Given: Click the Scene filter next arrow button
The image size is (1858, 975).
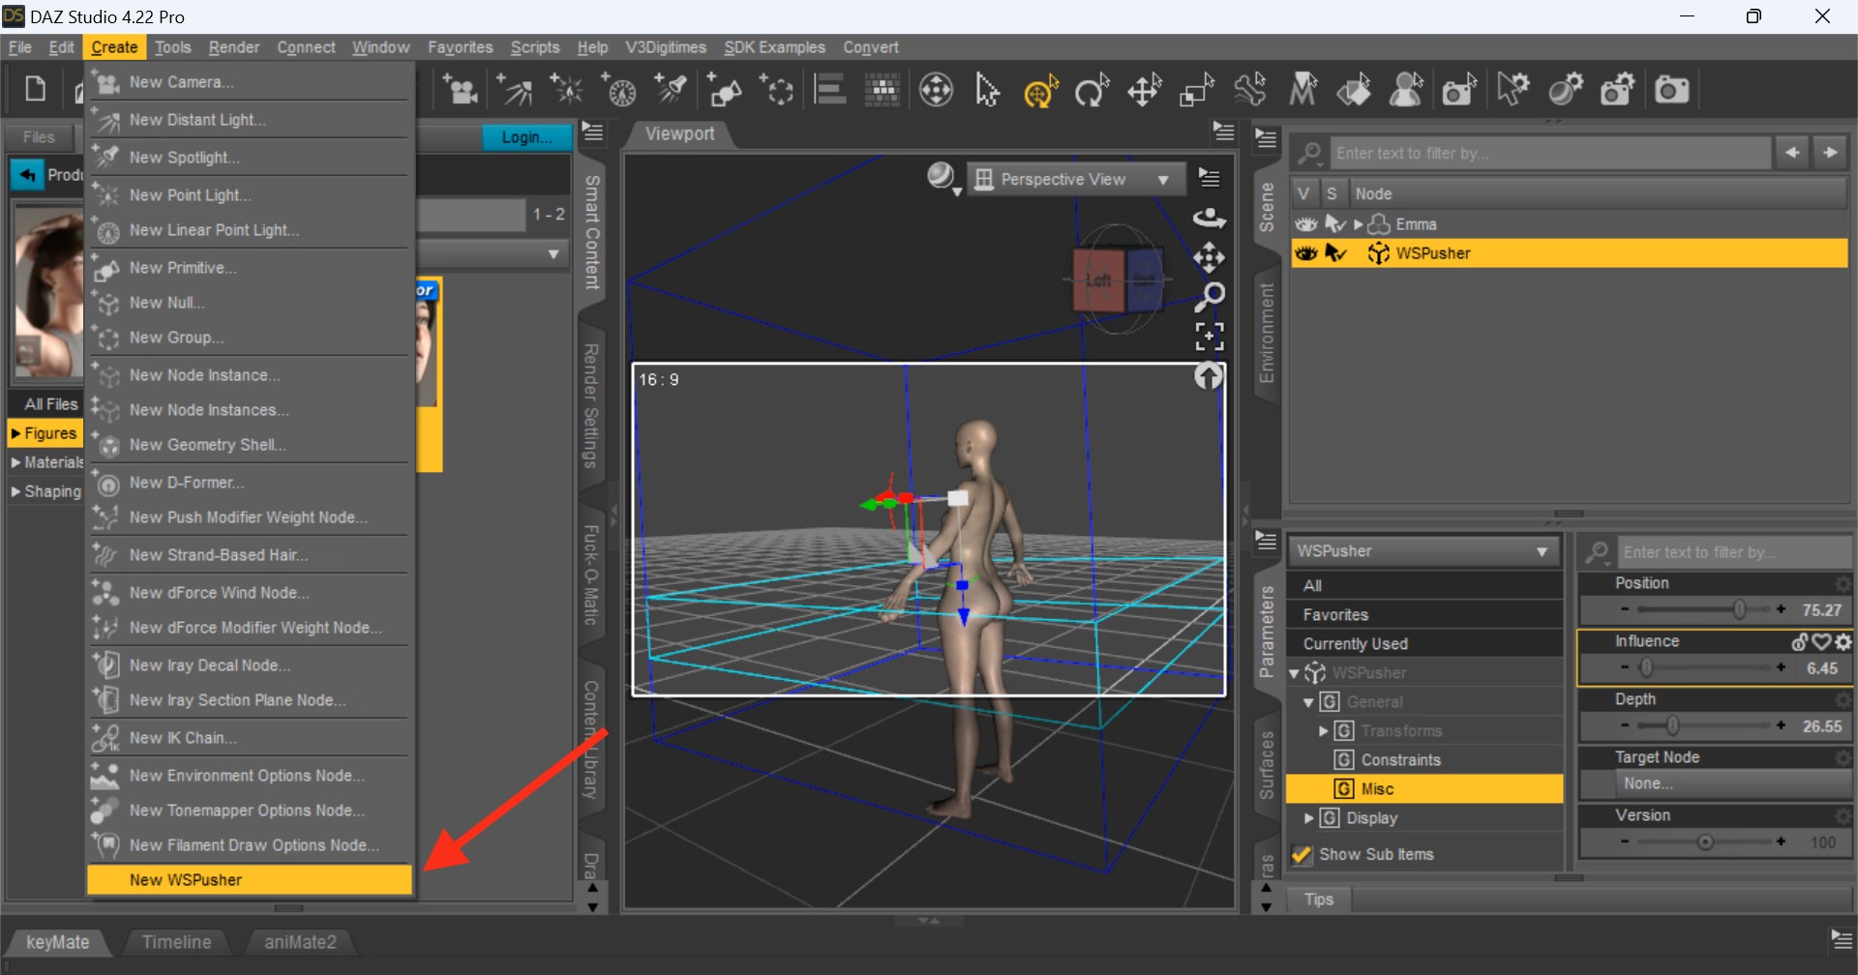Looking at the screenshot, I should tap(1830, 153).
